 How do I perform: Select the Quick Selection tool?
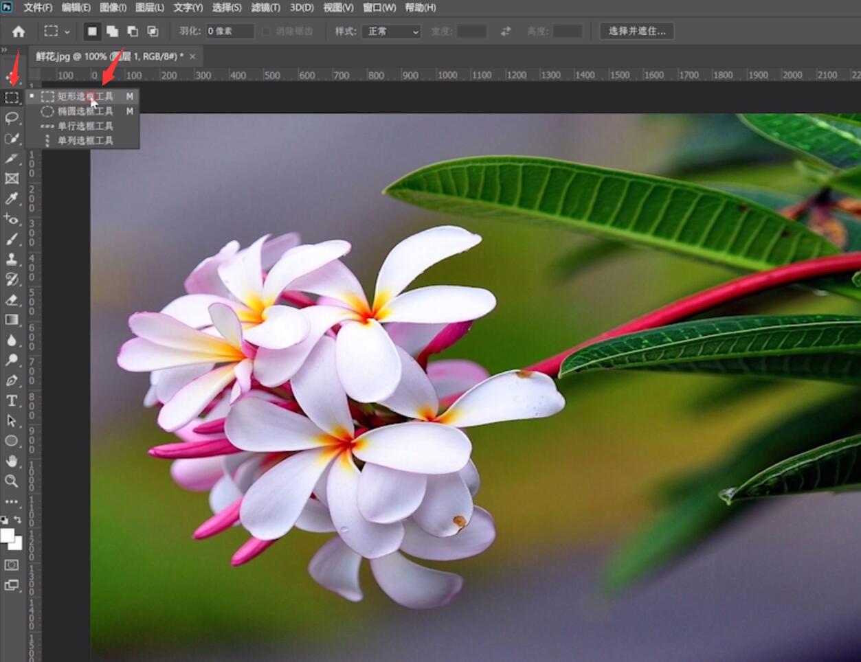click(x=12, y=139)
